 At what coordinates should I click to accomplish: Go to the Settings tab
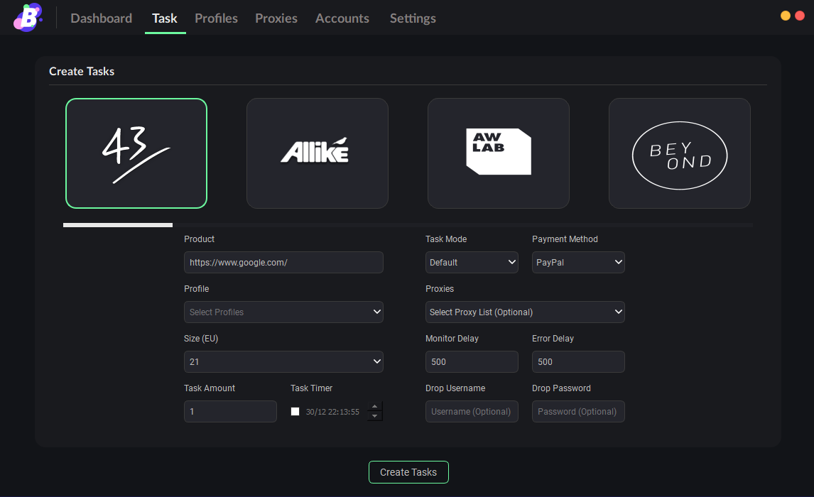pyautogui.click(x=413, y=18)
